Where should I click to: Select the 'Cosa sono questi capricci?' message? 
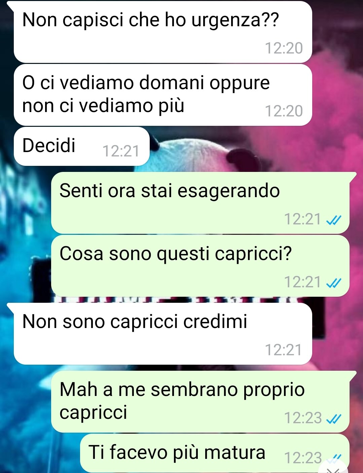[200, 266]
